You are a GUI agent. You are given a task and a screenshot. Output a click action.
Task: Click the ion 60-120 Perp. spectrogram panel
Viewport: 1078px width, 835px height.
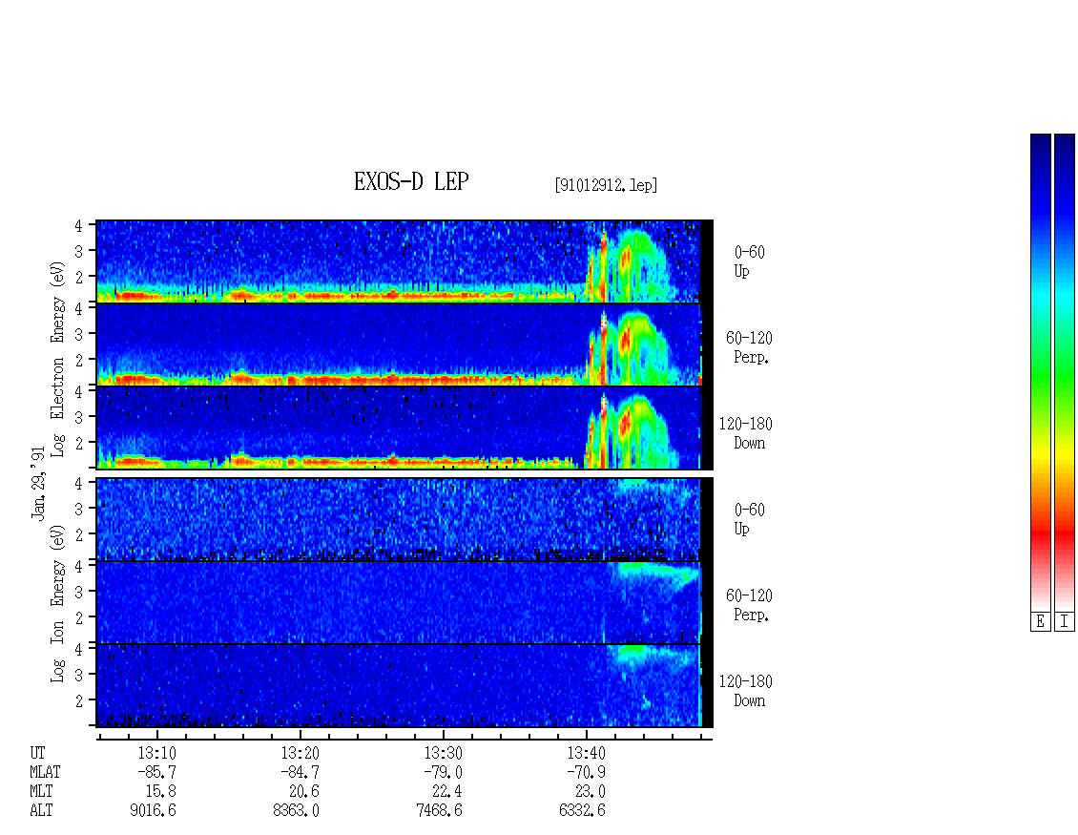pos(404,602)
